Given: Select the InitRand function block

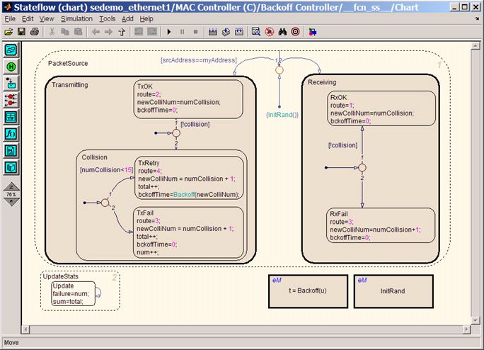Looking at the screenshot, I should tap(393, 290).
